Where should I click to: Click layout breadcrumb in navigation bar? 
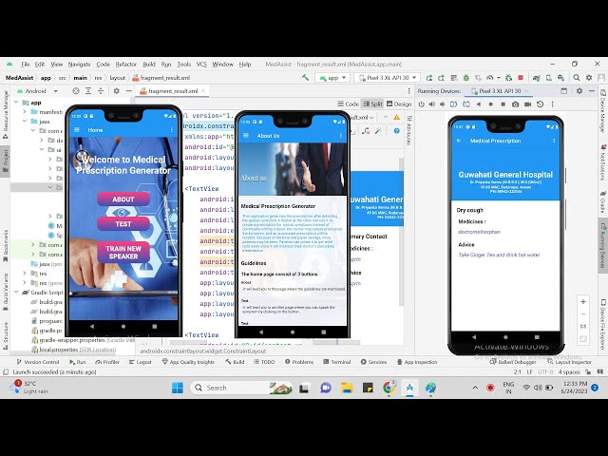point(117,78)
